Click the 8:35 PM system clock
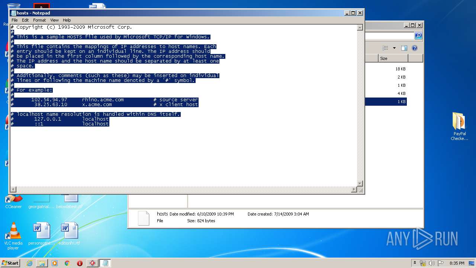The height and width of the screenshot is (268, 476). click(457, 263)
